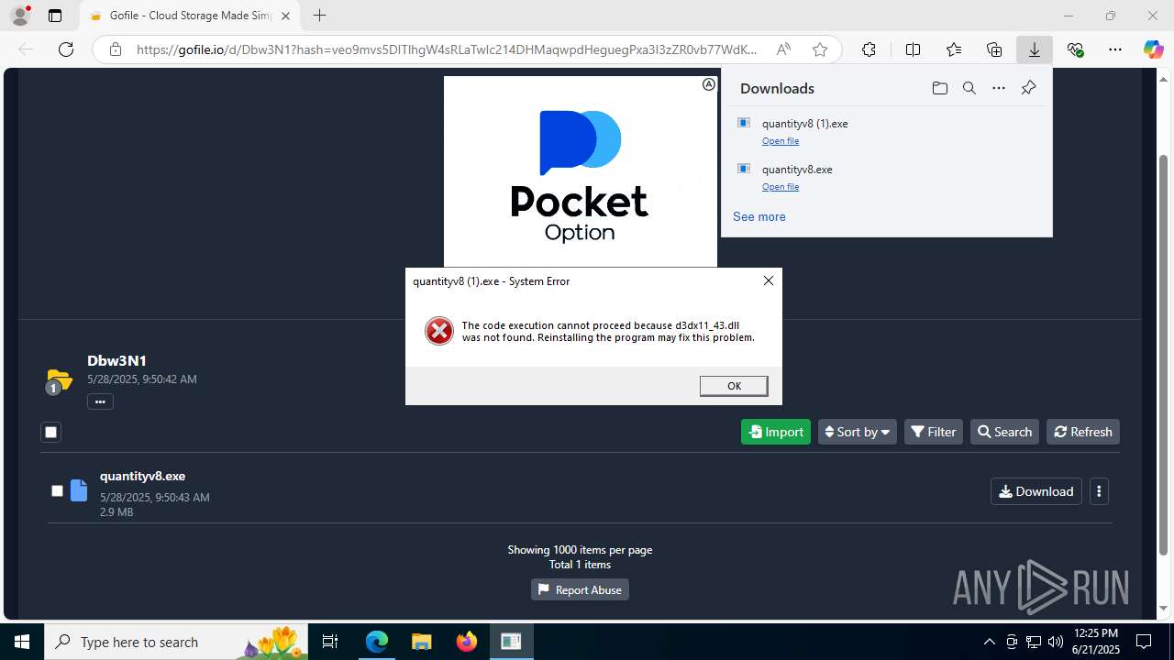1174x660 pixels.
Task: Click Report Abuse button
Action: (580, 589)
